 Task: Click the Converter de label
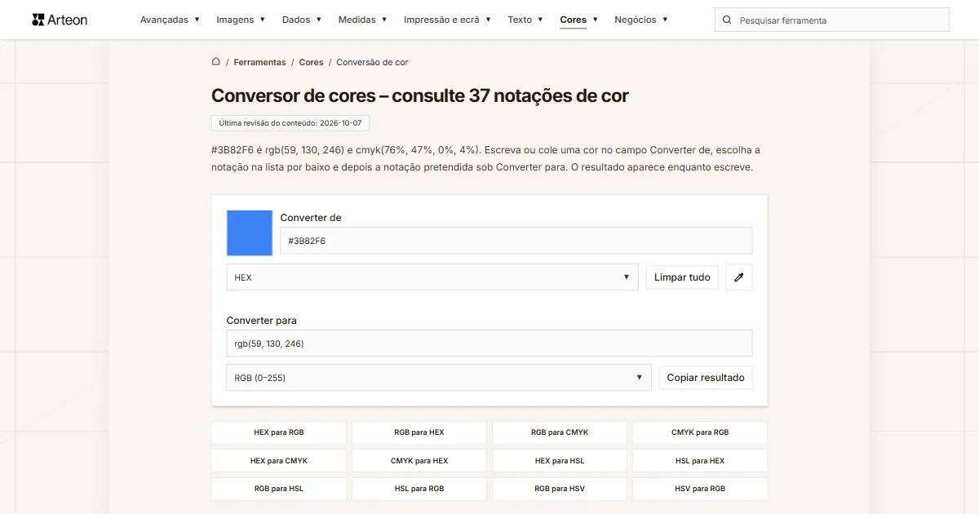point(311,218)
